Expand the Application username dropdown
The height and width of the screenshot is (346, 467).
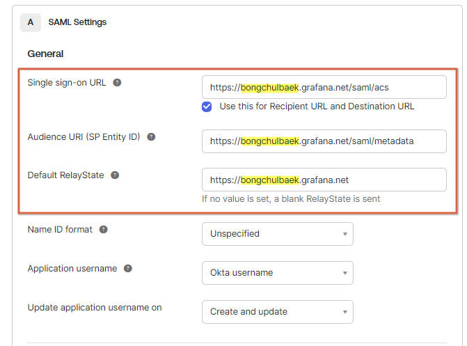[277, 273]
